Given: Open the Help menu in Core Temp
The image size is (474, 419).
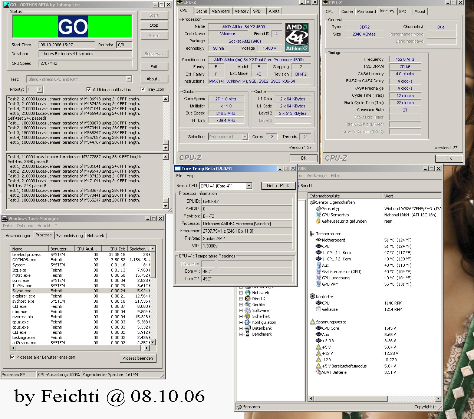Looking at the screenshot, I should 190,176.
